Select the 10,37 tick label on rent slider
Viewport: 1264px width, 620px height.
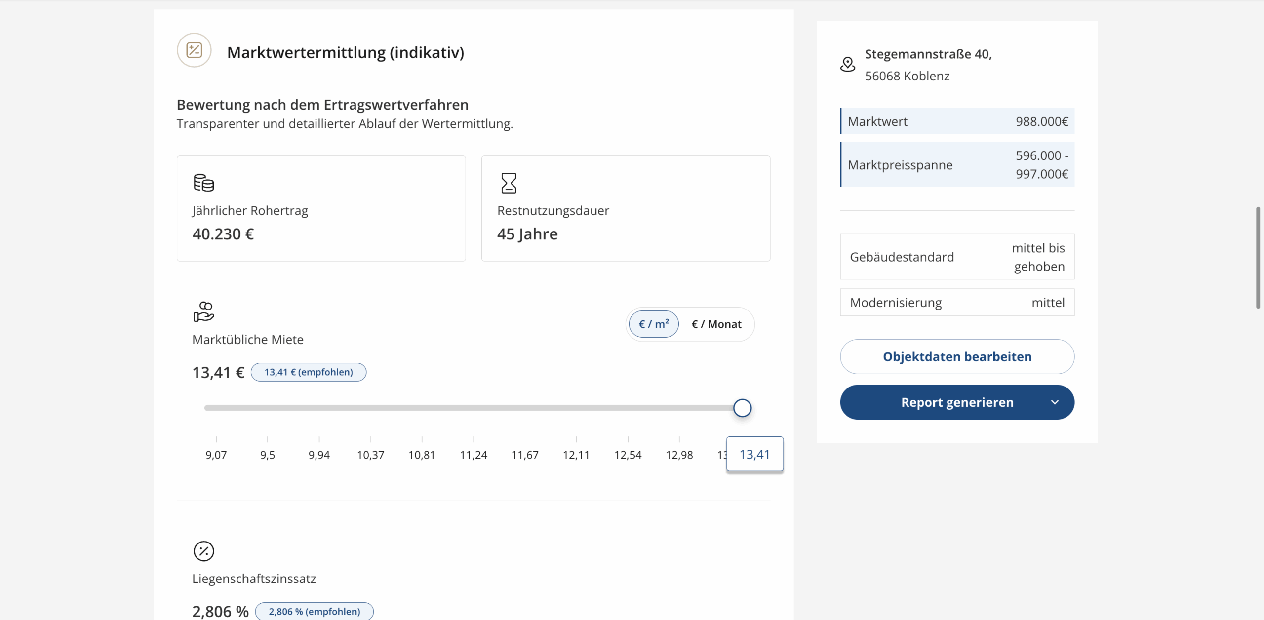tap(370, 454)
